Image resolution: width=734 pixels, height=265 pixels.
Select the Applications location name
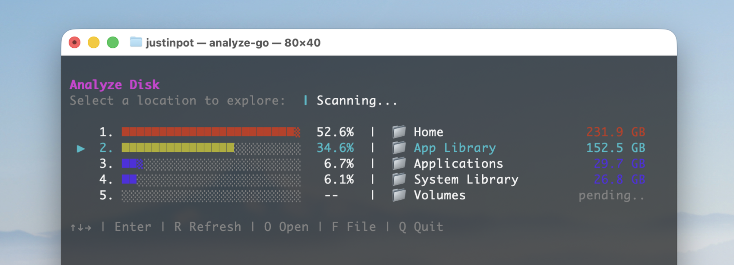458,164
